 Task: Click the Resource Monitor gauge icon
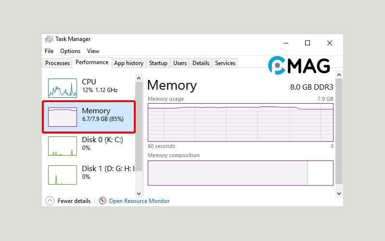102,201
